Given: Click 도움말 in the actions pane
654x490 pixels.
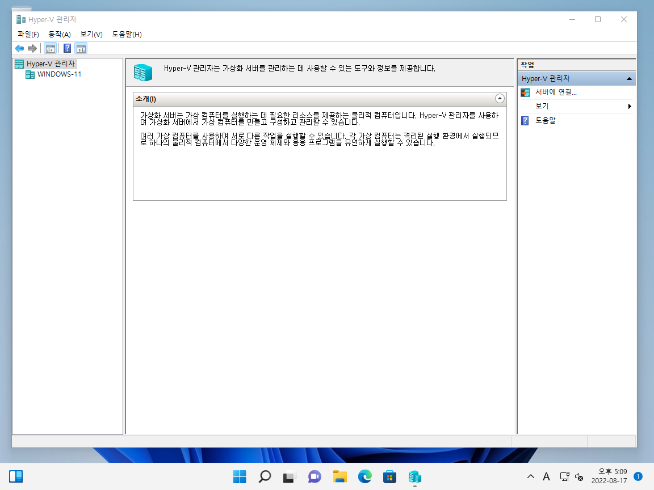Looking at the screenshot, I should click(545, 120).
